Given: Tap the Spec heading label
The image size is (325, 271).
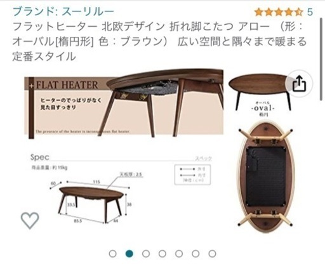Looking at the screenshot, I should 40,157.
